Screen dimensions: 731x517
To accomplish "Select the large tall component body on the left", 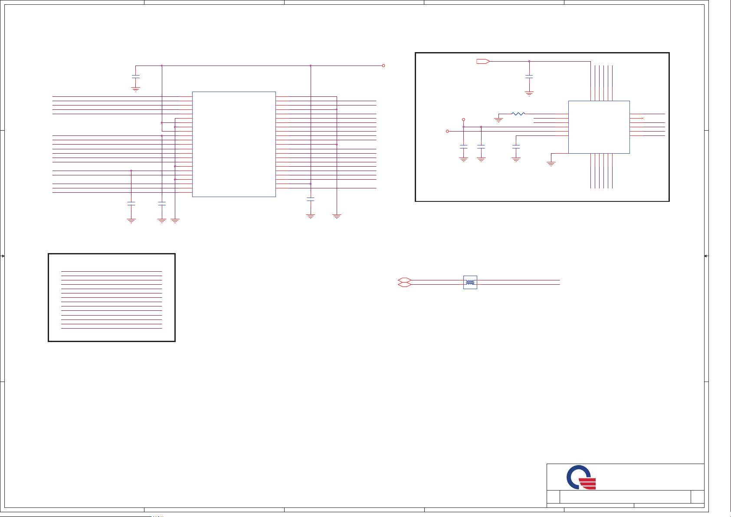I will coord(234,144).
